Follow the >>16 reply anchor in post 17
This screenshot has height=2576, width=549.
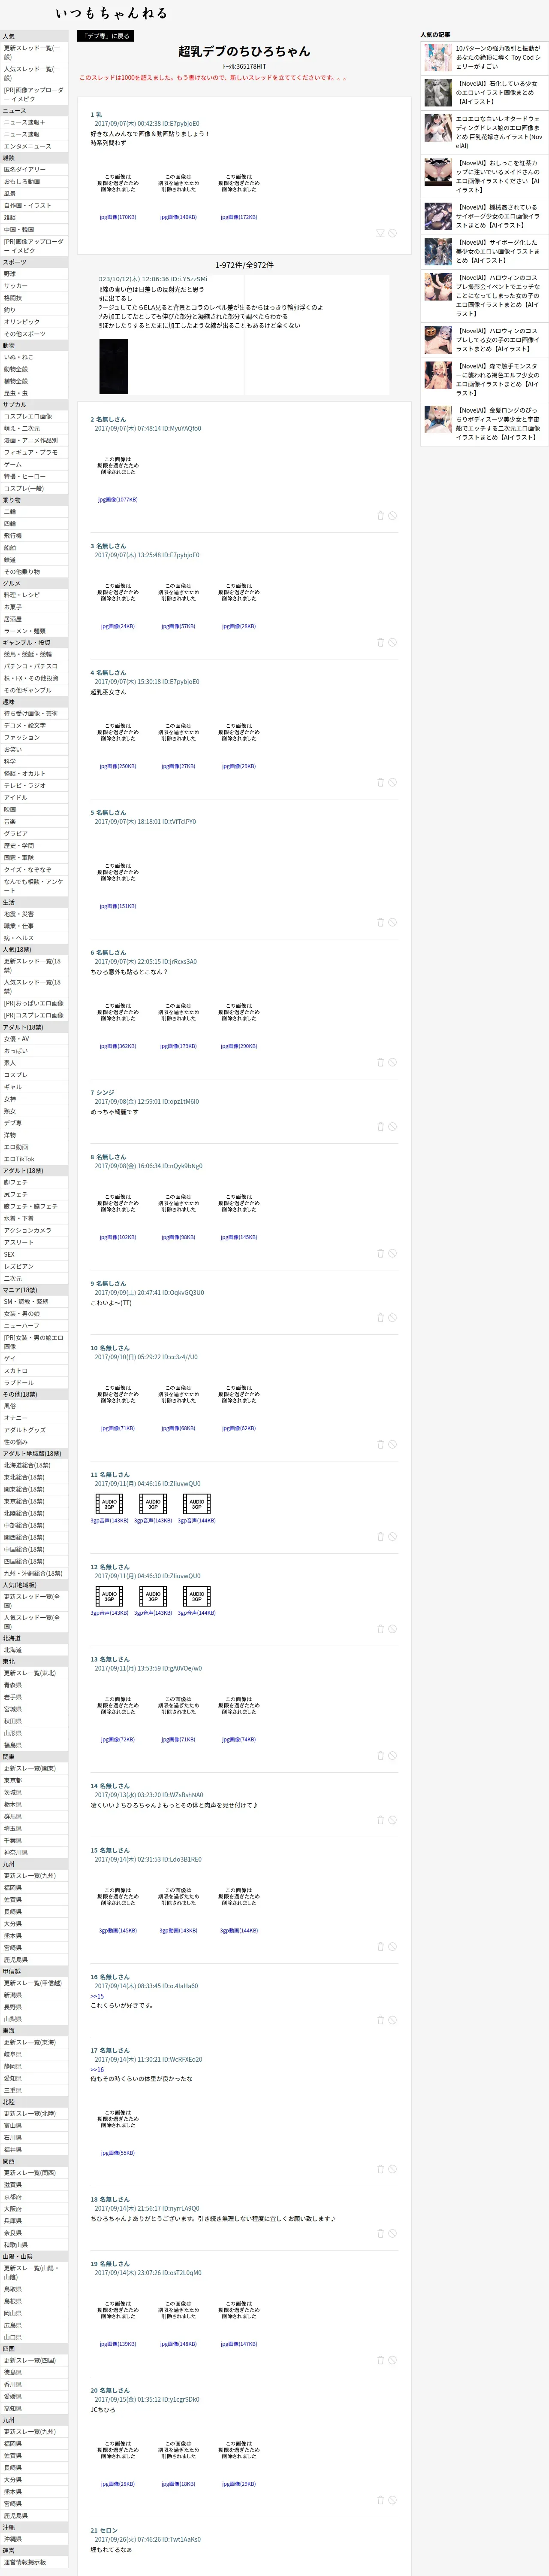tap(97, 2070)
